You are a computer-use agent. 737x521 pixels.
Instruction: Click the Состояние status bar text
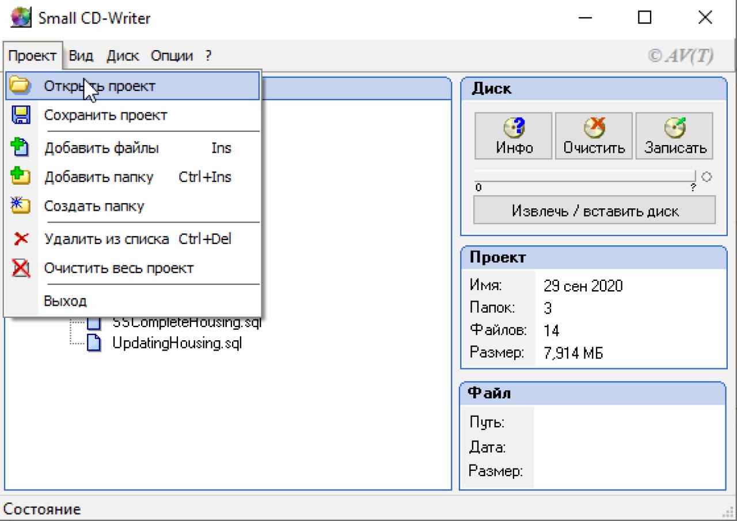click(x=42, y=509)
